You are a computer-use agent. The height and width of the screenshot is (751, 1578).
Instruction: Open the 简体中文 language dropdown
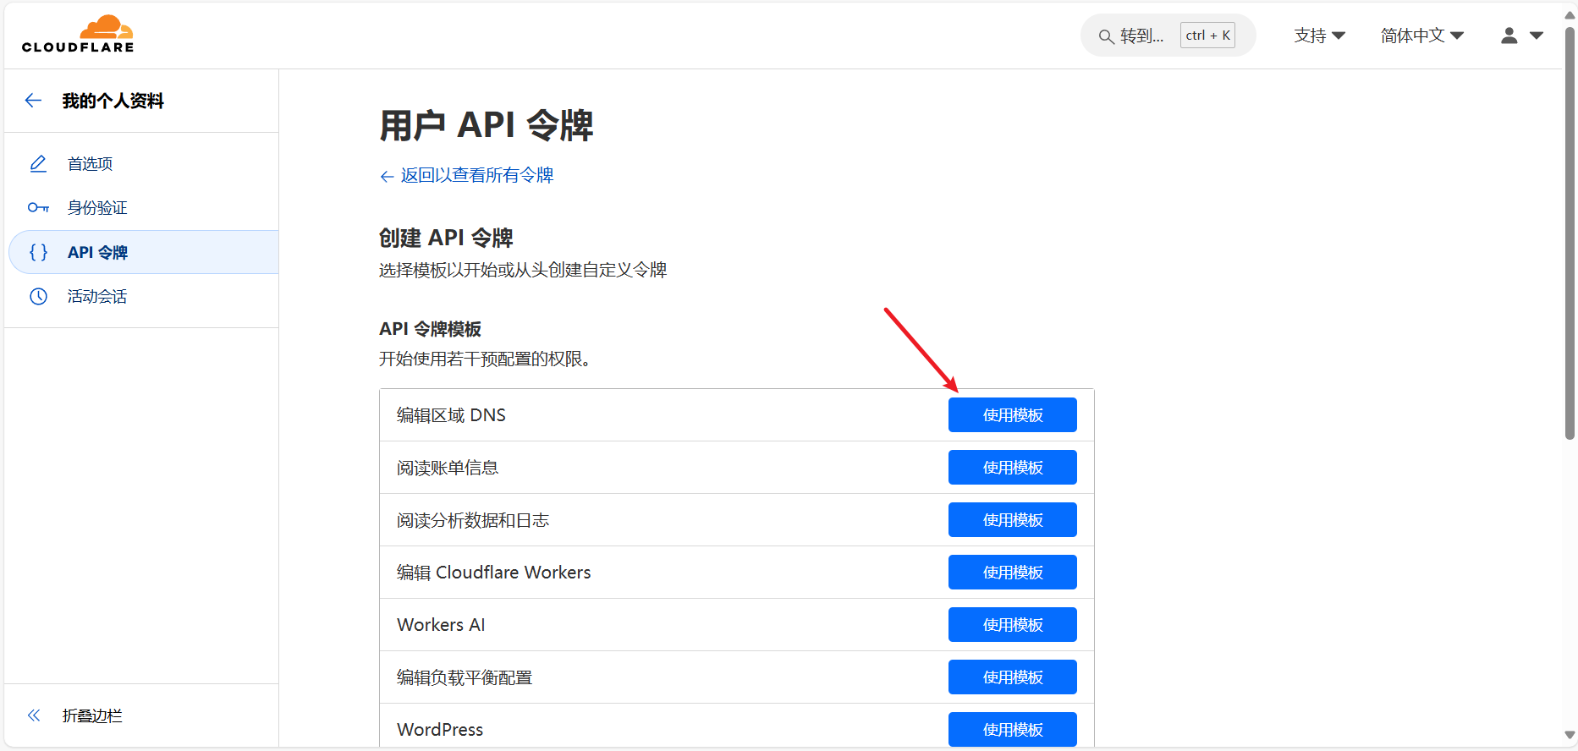pyautogui.click(x=1421, y=36)
